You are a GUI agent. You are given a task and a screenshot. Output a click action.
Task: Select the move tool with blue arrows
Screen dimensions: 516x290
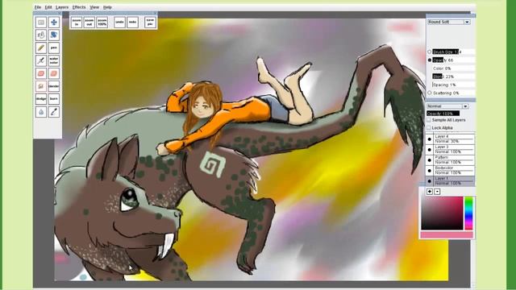pyautogui.click(x=54, y=23)
